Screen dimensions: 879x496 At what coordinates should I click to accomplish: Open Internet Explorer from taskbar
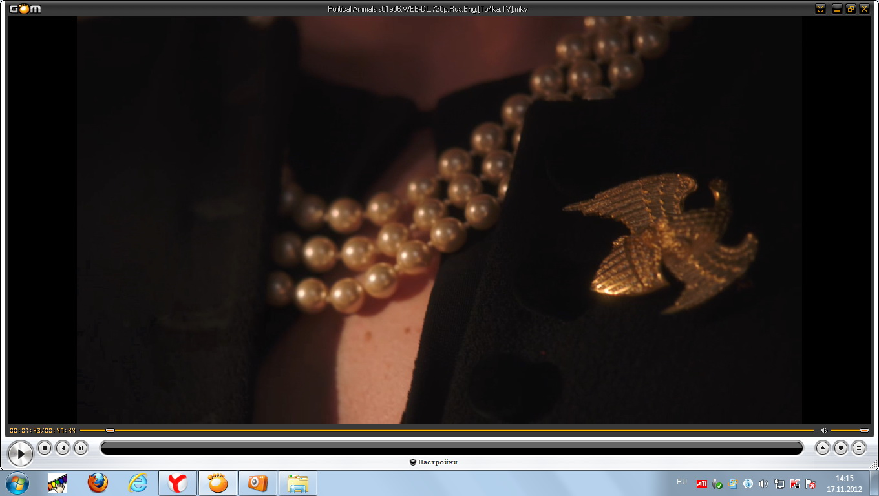click(x=138, y=483)
